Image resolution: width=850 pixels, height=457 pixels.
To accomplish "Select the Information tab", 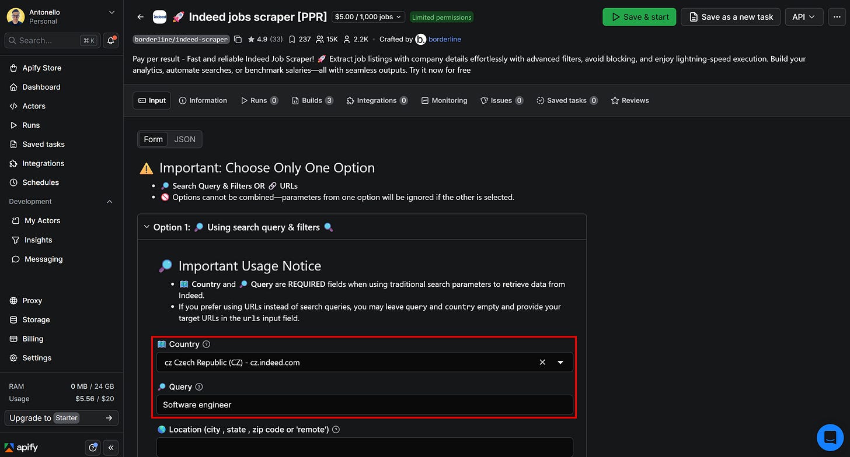I will (203, 100).
